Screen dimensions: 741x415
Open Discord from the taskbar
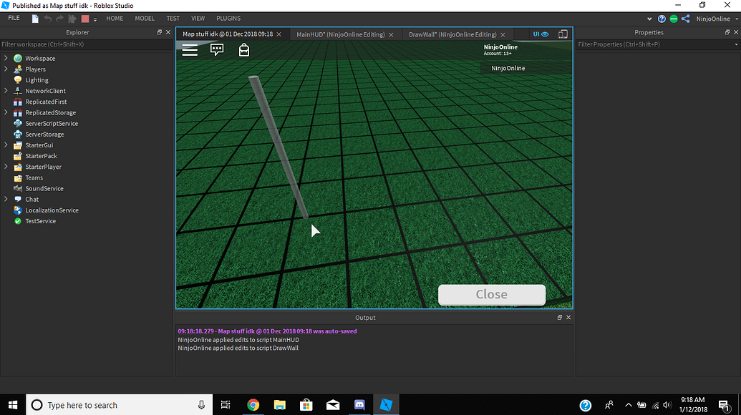(x=359, y=404)
